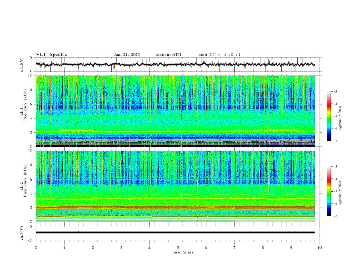The image size is (360, 278).
Task: Click the '-7' value on ch.2 color bar
Action: click(335, 216)
